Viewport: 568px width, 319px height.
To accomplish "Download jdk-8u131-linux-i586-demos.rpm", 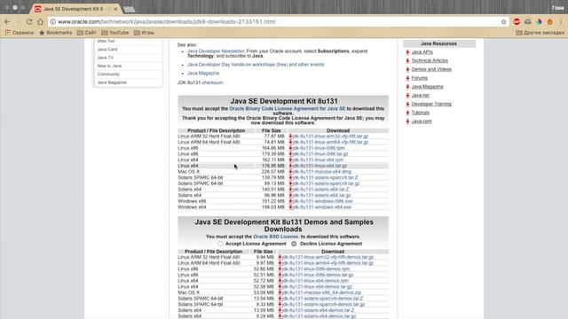I will pos(316,269).
